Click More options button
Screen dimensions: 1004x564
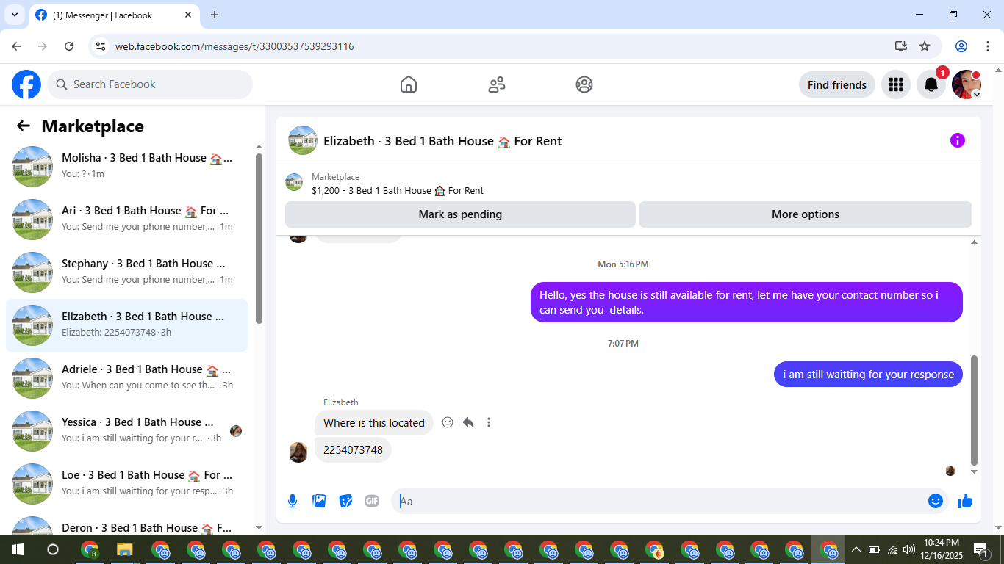click(x=806, y=214)
